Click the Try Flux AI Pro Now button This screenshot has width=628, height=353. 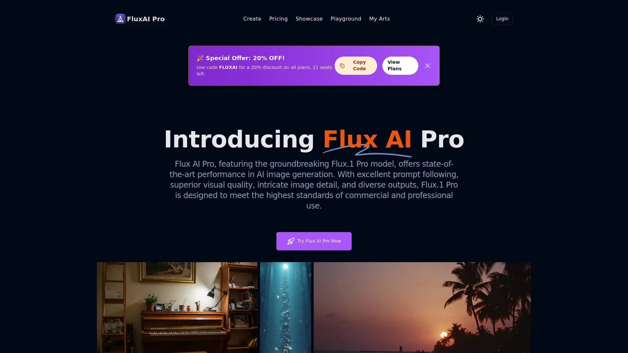[314, 241]
